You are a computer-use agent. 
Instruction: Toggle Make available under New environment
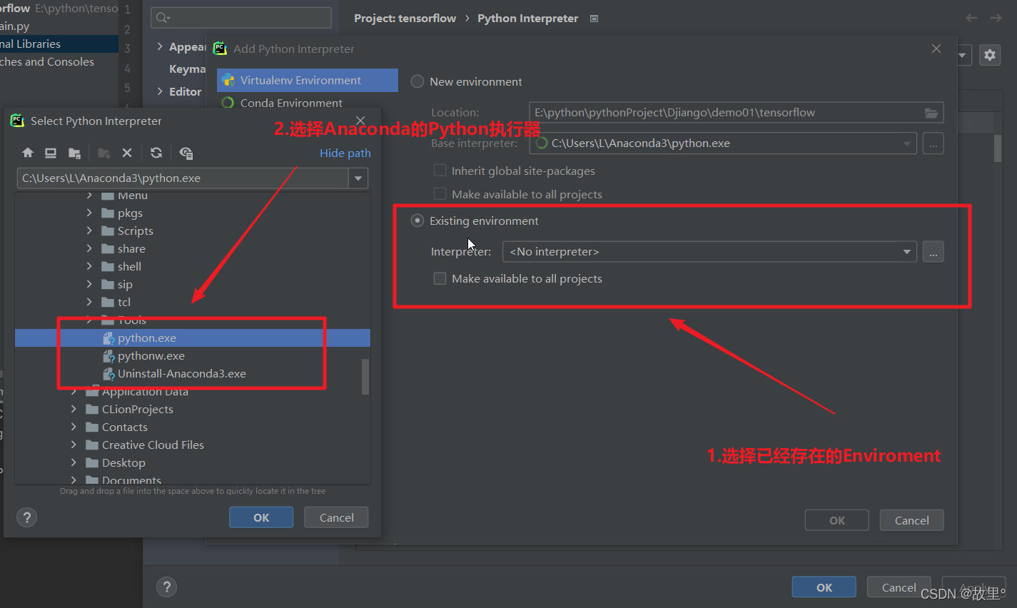pos(440,194)
